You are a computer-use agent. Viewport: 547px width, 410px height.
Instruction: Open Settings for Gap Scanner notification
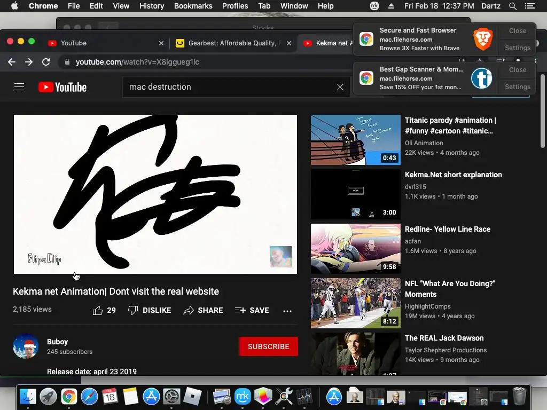(517, 87)
